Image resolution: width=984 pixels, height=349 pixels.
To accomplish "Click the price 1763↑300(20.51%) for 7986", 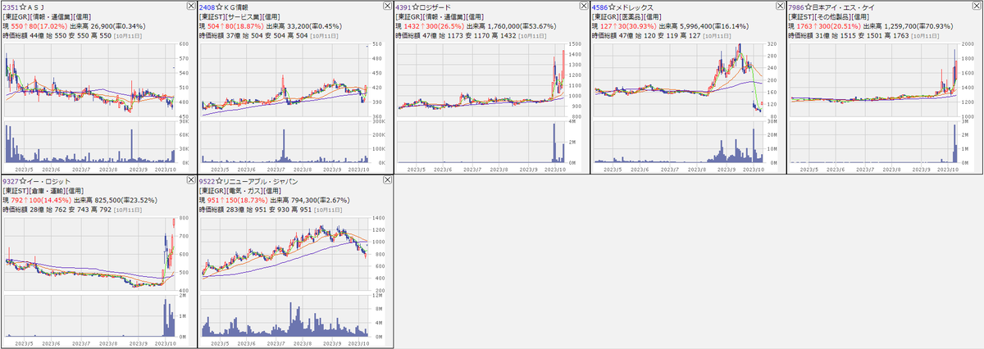I will [828, 26].
